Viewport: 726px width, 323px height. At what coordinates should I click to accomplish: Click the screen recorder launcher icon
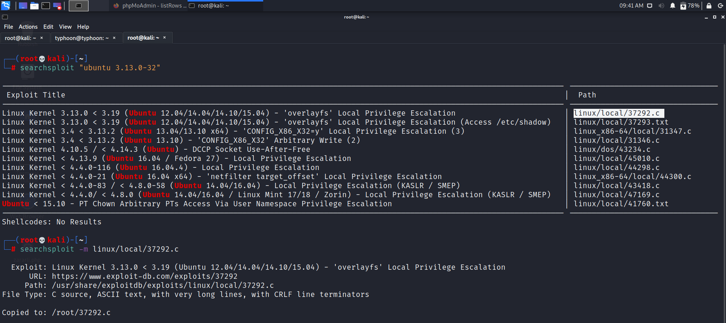[x=57, y=6]
